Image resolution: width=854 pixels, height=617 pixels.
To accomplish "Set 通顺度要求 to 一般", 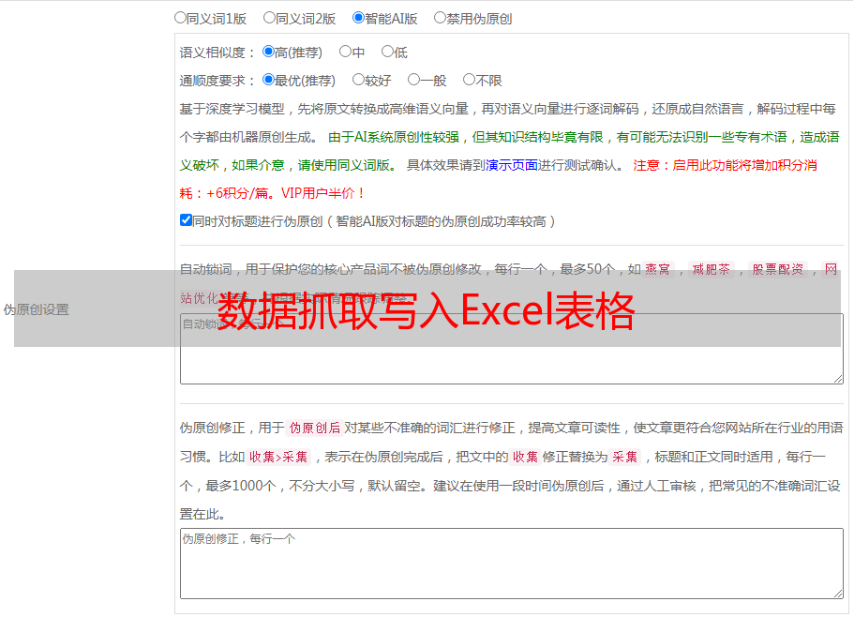I will click(x=414, y=80).
